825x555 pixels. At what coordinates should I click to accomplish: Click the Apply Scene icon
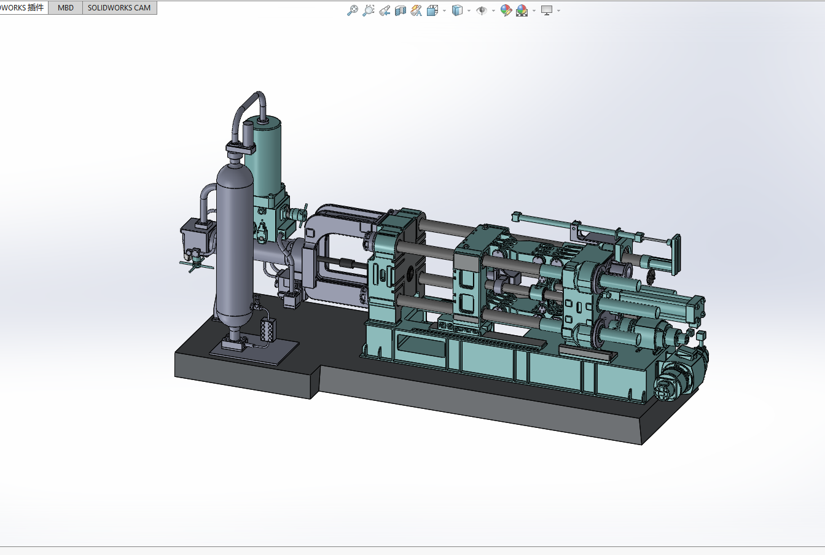522,10
